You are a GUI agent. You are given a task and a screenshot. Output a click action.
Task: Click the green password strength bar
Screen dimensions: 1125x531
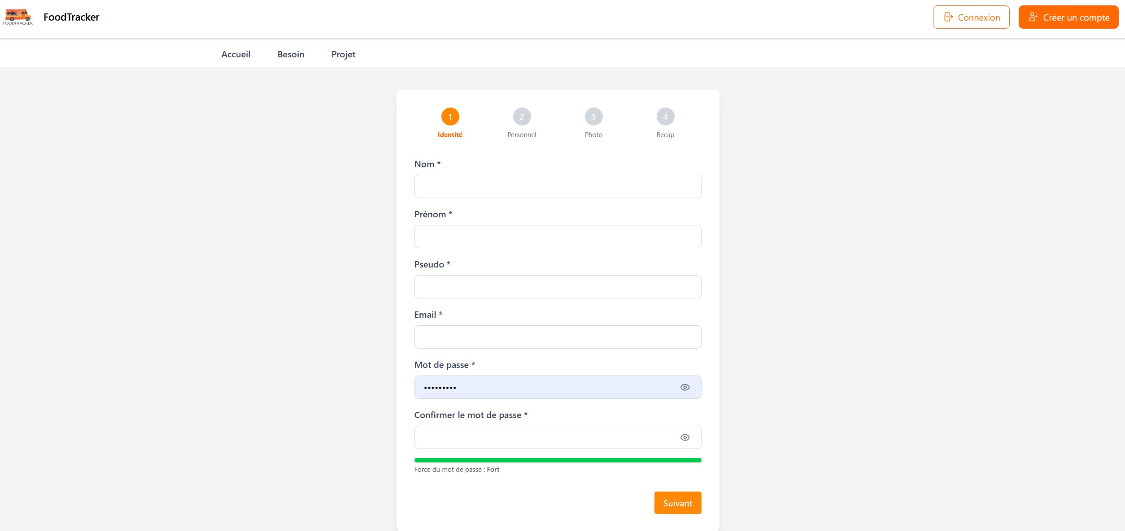point(558,460)
